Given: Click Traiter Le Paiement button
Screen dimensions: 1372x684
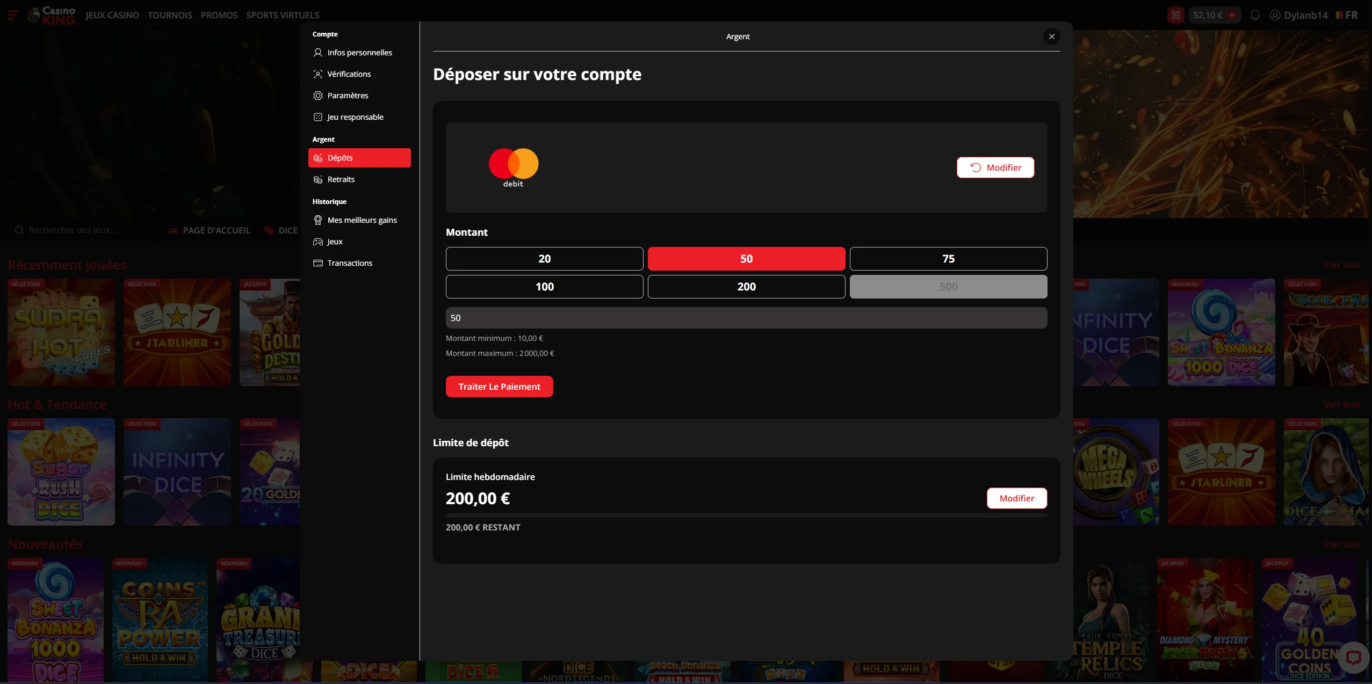Looking at the screenshot, I should point(499,387).
